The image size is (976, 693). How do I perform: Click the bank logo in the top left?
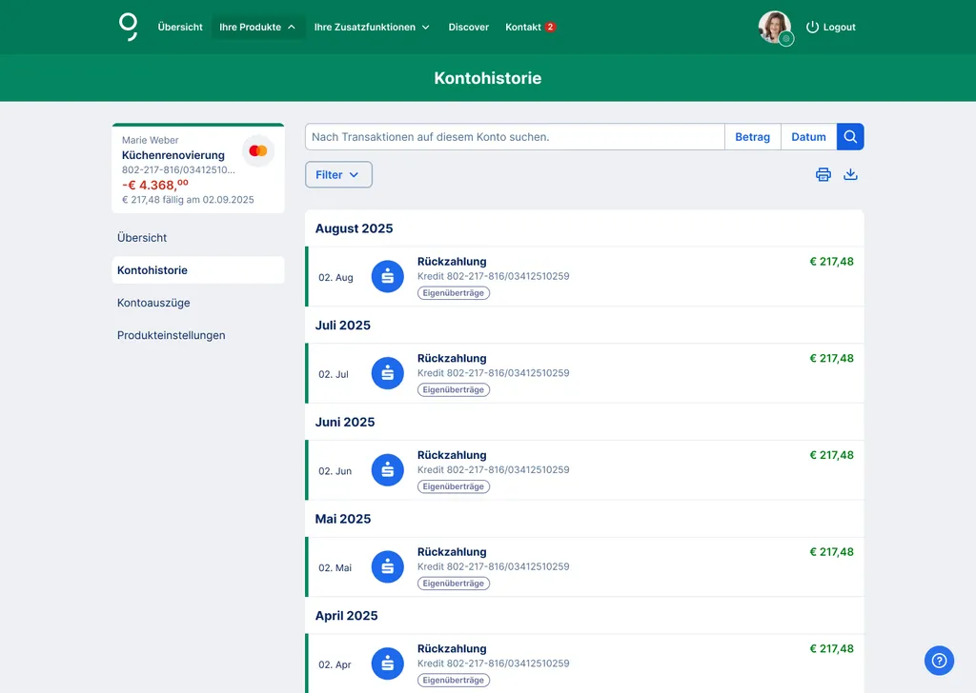129,27
